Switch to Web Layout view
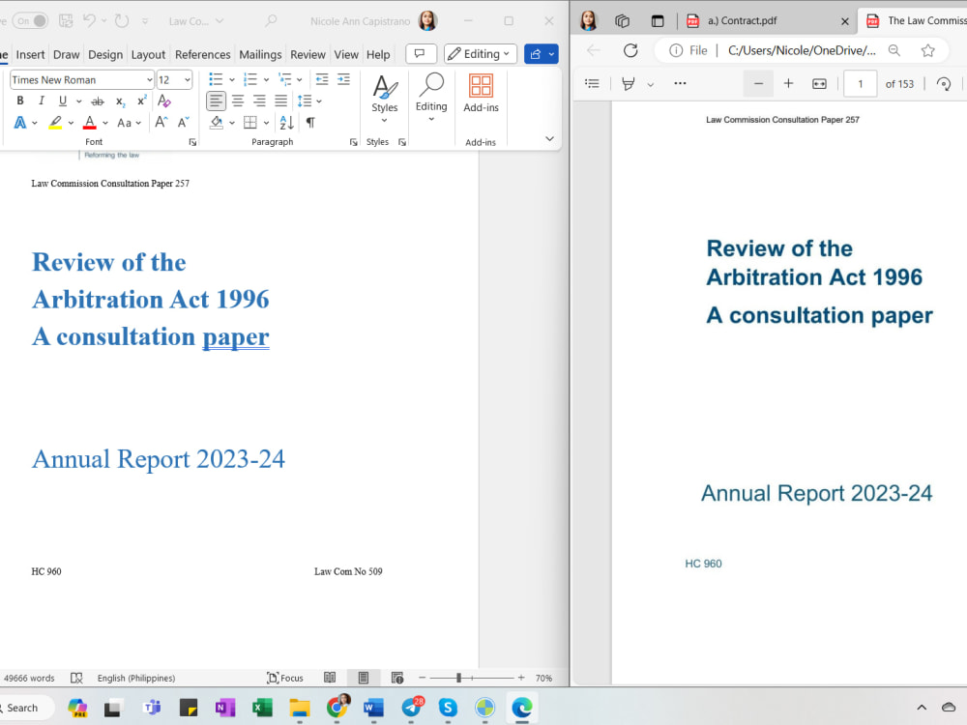This screenshot has height=725, width=967. point(397,679)
